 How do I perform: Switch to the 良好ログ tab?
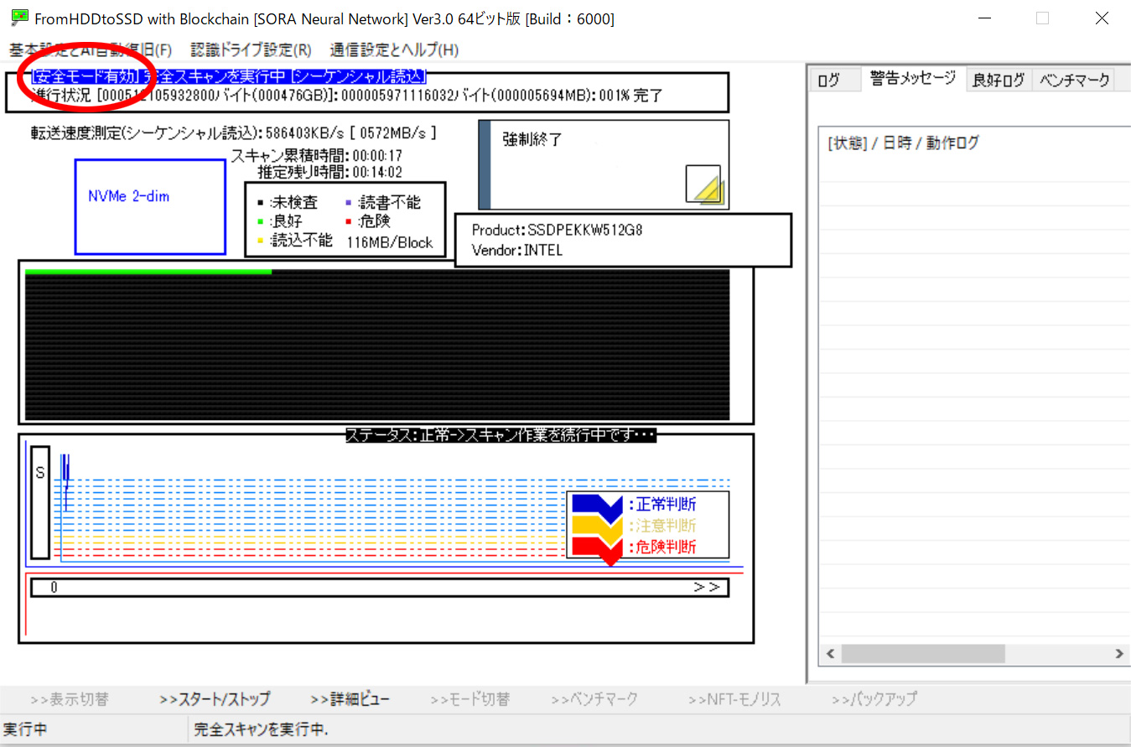point(999,80)
